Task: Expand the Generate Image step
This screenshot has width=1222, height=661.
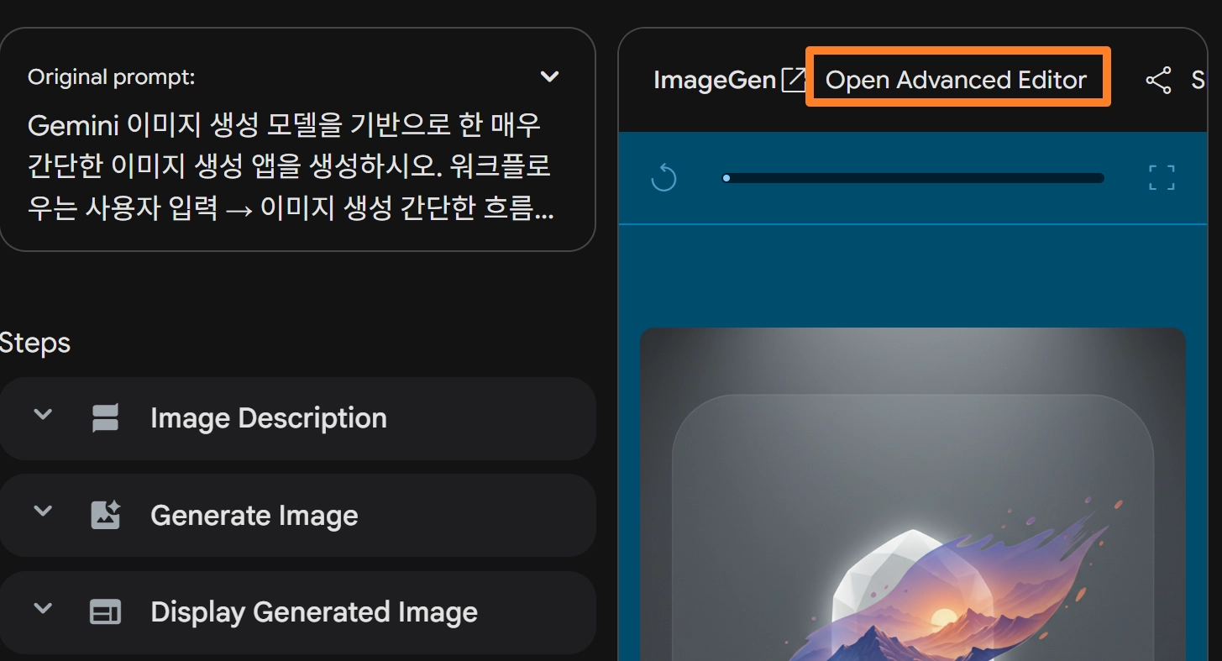Action: (43, 511)
